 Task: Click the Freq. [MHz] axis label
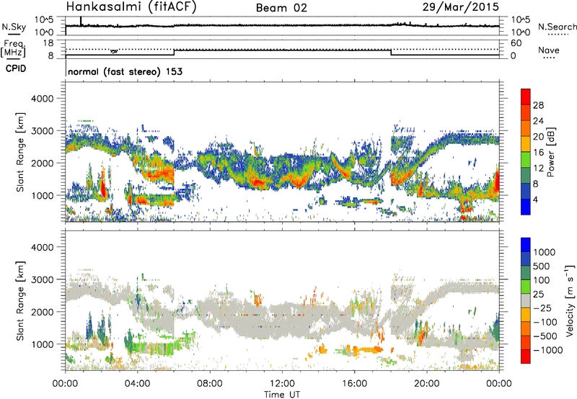pos(13,48)
